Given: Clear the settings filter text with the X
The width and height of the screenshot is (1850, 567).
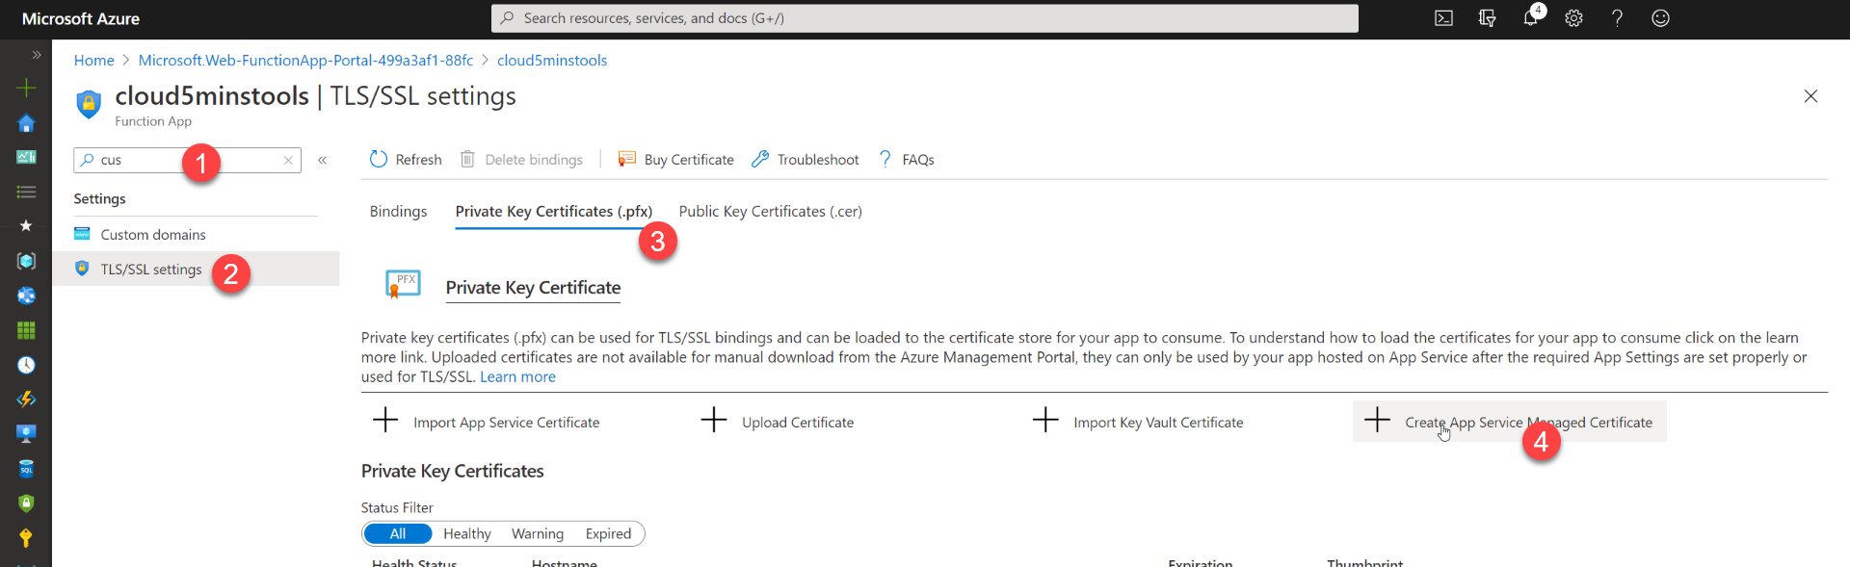Looking at the screenshot, I should point(288,161).
